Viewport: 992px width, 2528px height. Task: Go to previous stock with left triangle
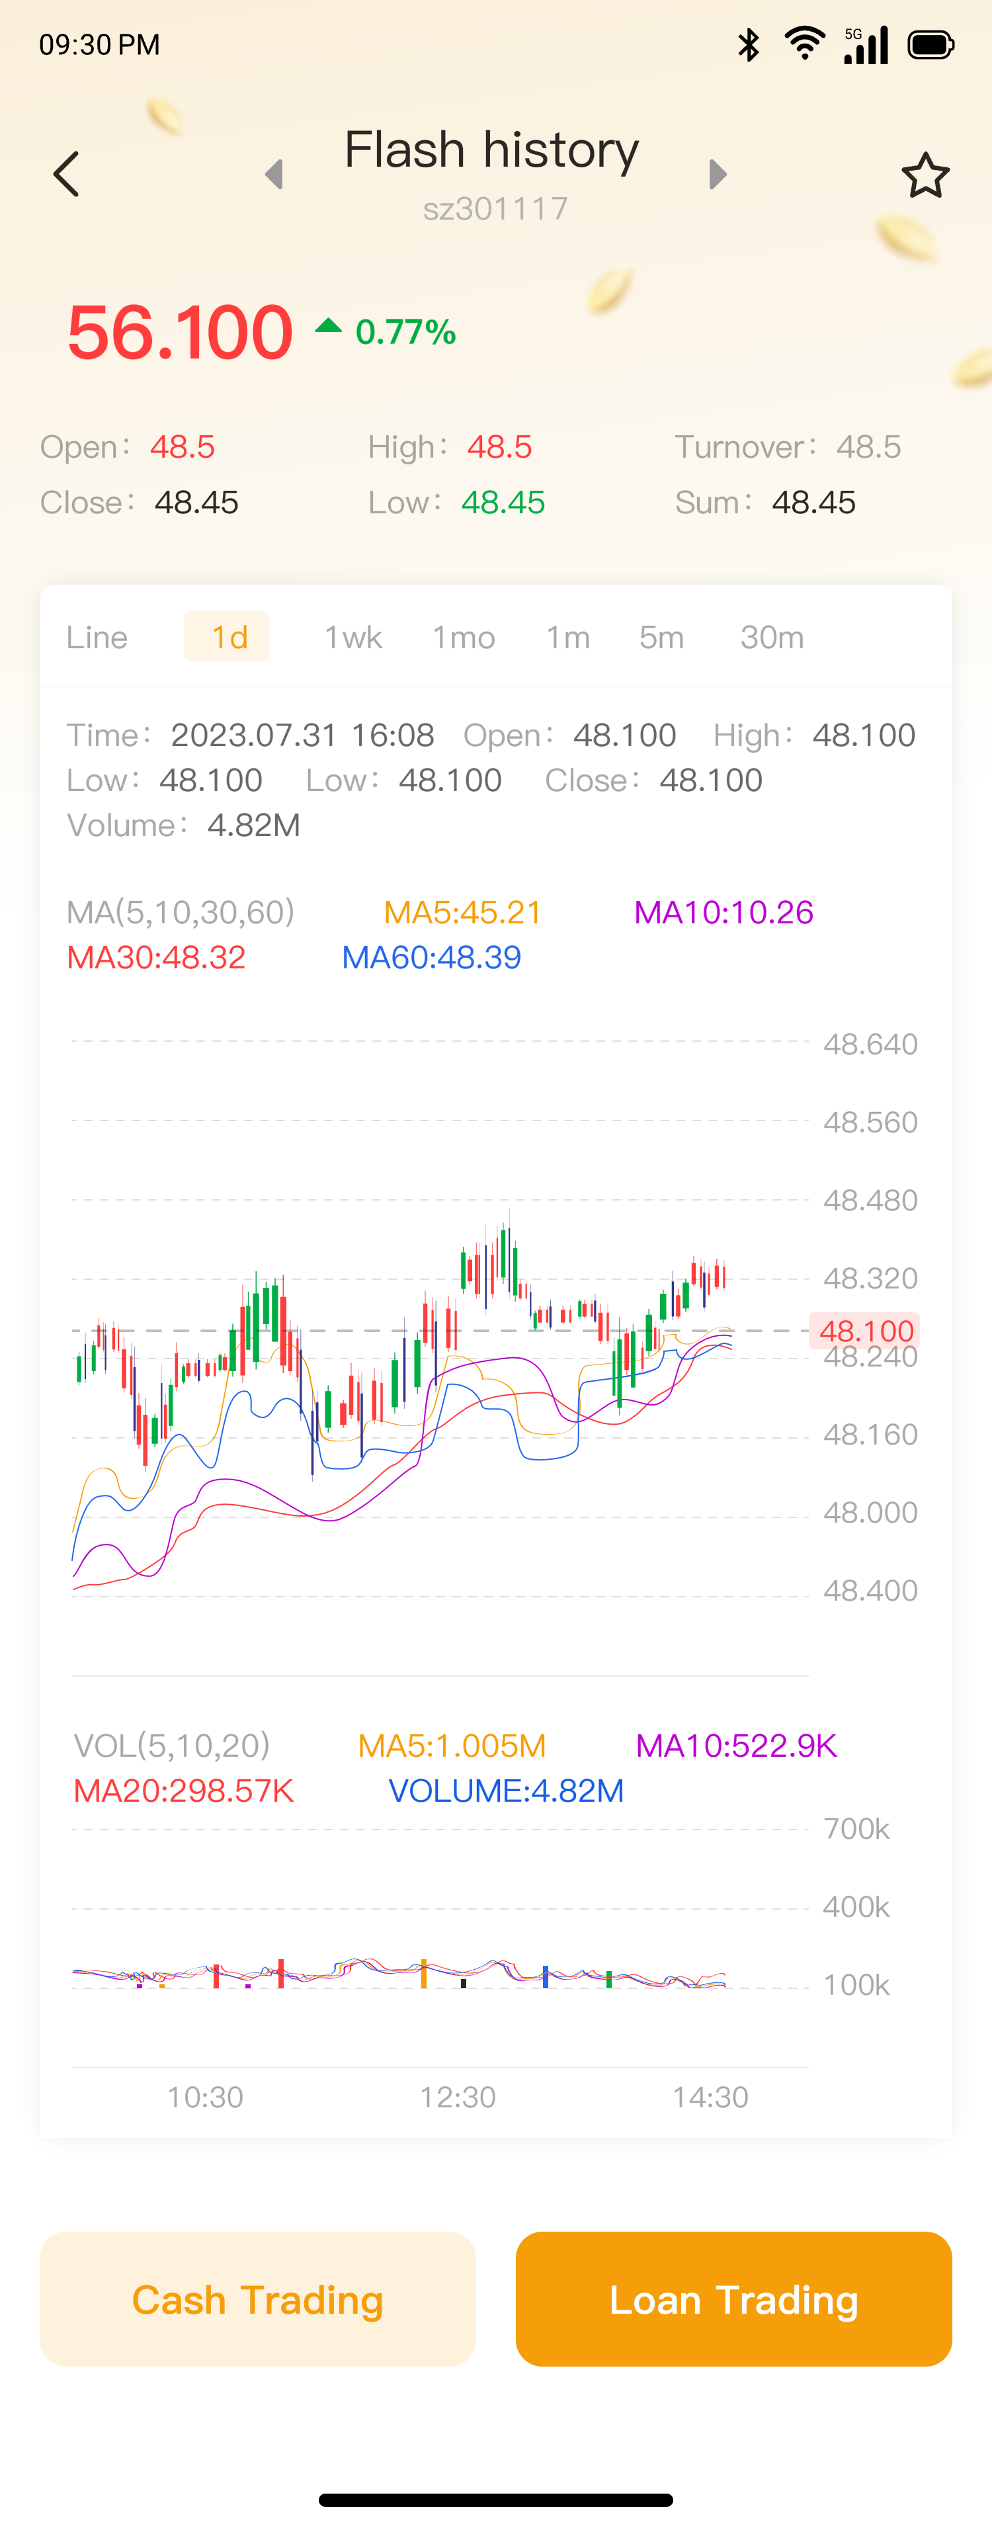[x=274, y=175]
